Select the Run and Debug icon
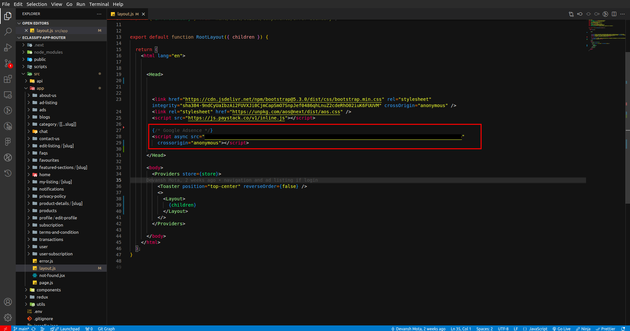Screen dimensions: 630x331 point(8,47)
